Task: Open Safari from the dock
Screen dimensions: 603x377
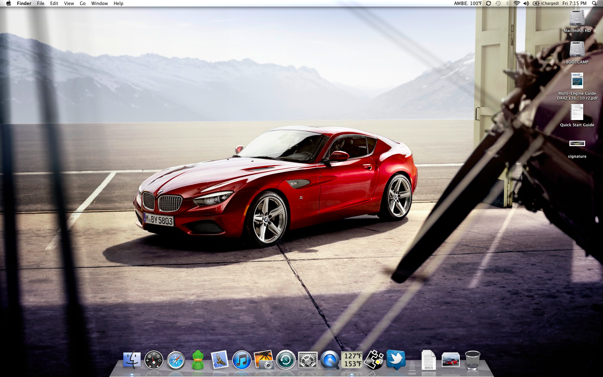Action: pyautogui.click(x=176, y=360)
